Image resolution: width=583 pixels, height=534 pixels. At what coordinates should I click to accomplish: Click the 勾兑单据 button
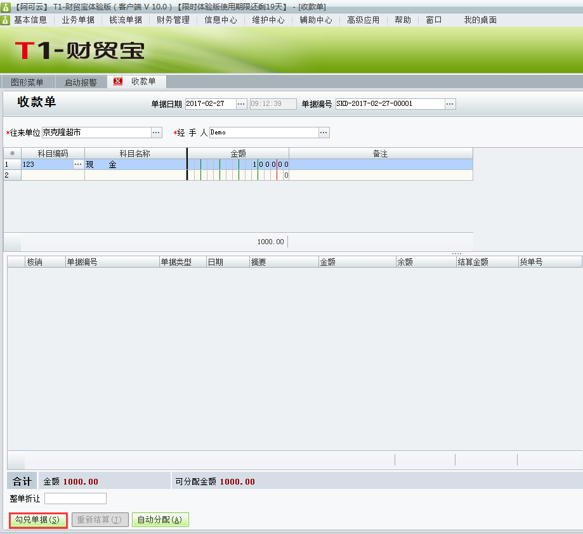coord(37,519)
